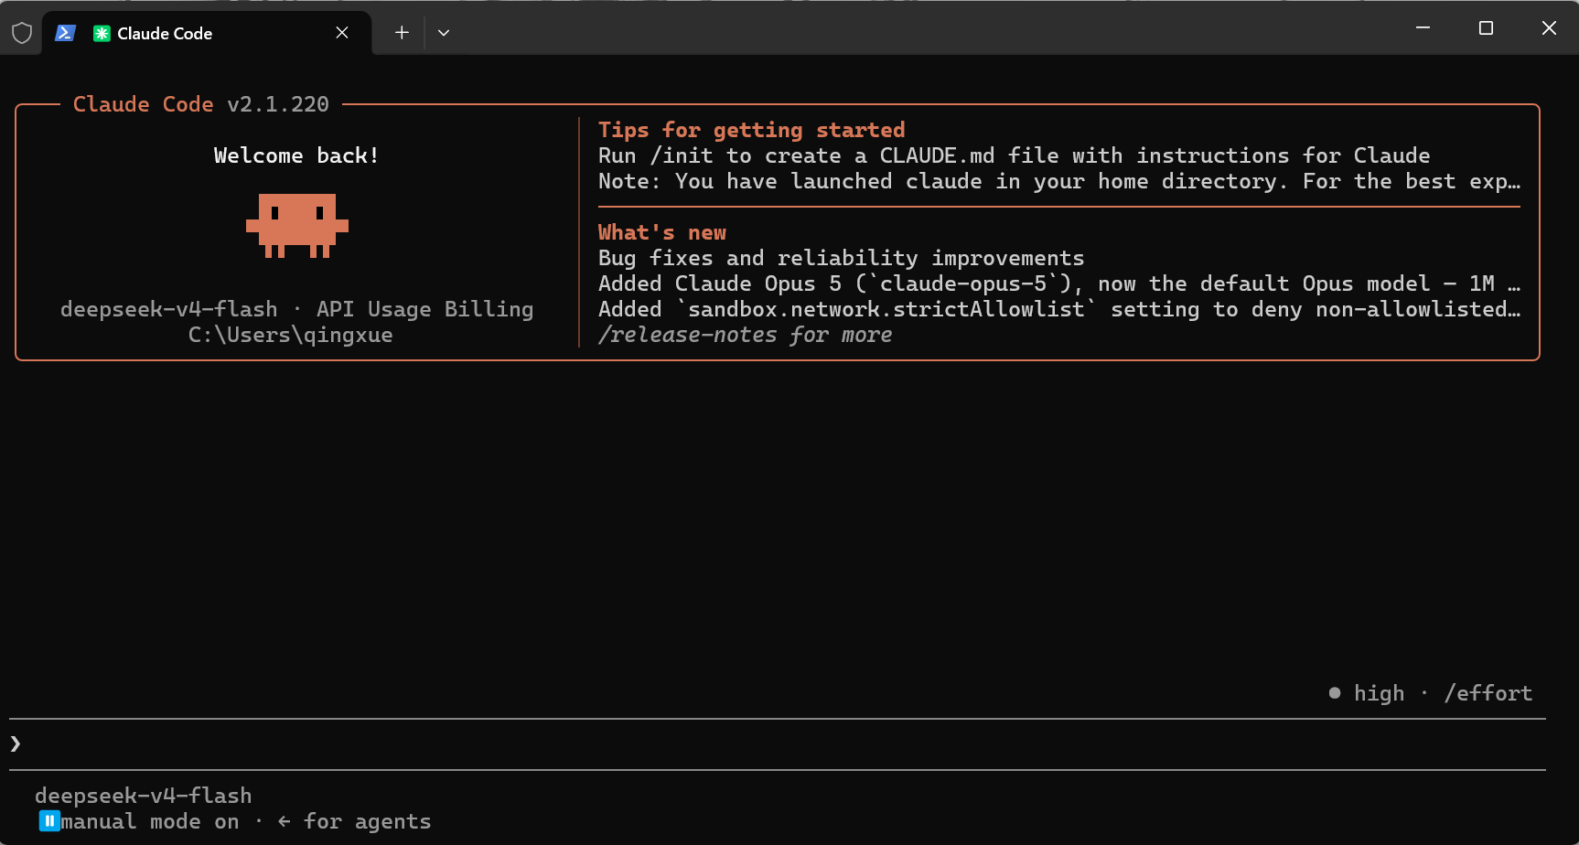Maximize the terminal window

coord(1486,28)
